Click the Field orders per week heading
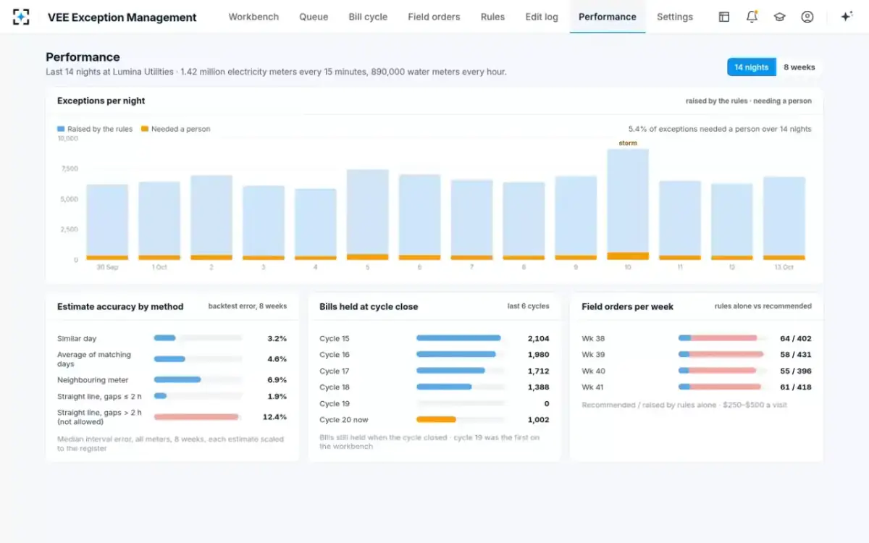 627,306
